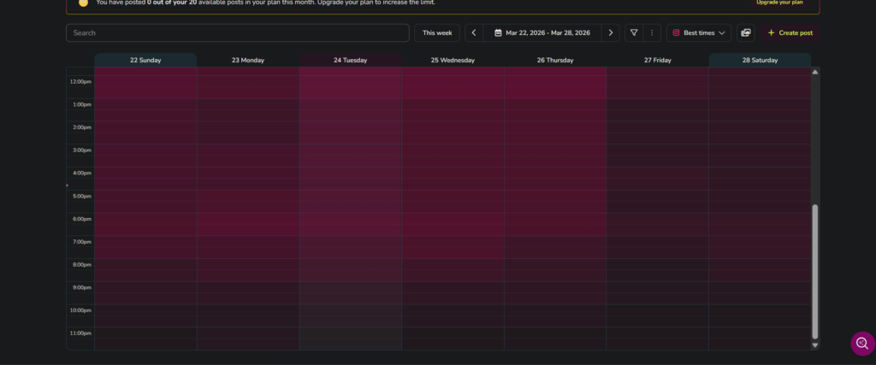This screenshot has height=365, width=876.
Task: Open the Mar 22 - Mar 28 date range picker
Action: pos(542,33)
